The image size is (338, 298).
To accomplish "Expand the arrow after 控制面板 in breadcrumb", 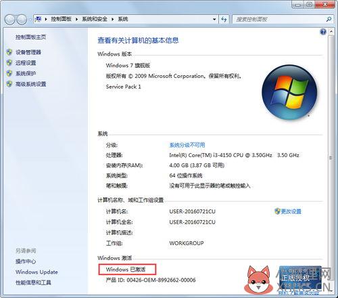I will click(x=76, y=19).
